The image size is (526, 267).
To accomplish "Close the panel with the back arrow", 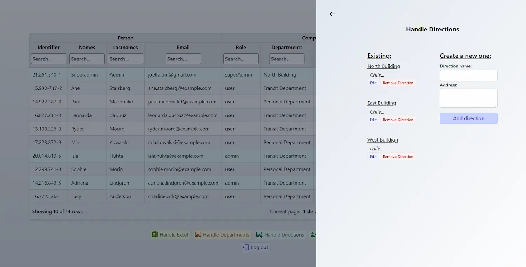I will pyautogui.click(x=332, y=14).
